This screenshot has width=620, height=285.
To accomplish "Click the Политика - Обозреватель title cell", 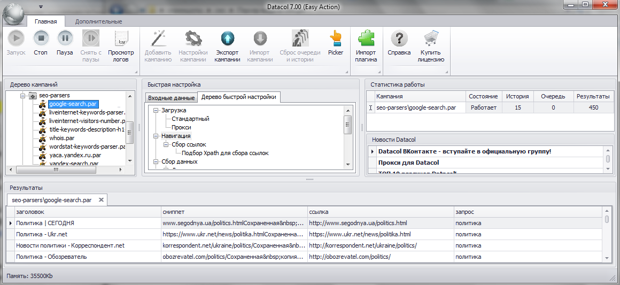I will (88, 257).
